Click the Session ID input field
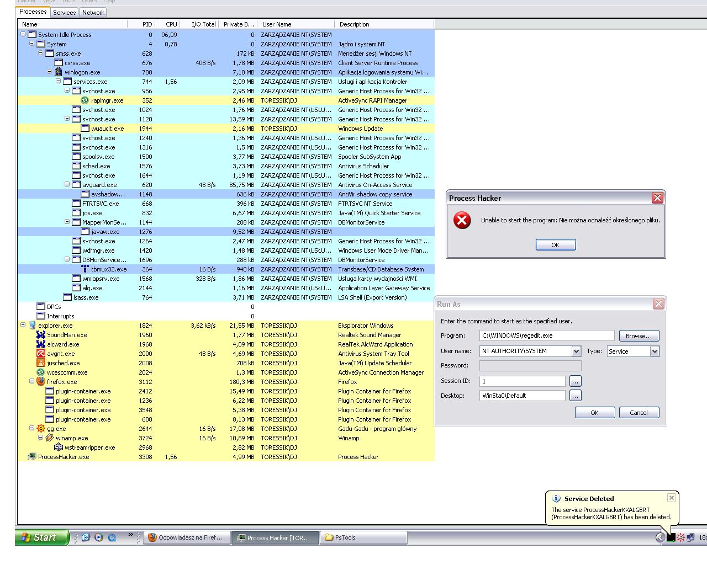 pyautogui.click(x=523, y=381)
